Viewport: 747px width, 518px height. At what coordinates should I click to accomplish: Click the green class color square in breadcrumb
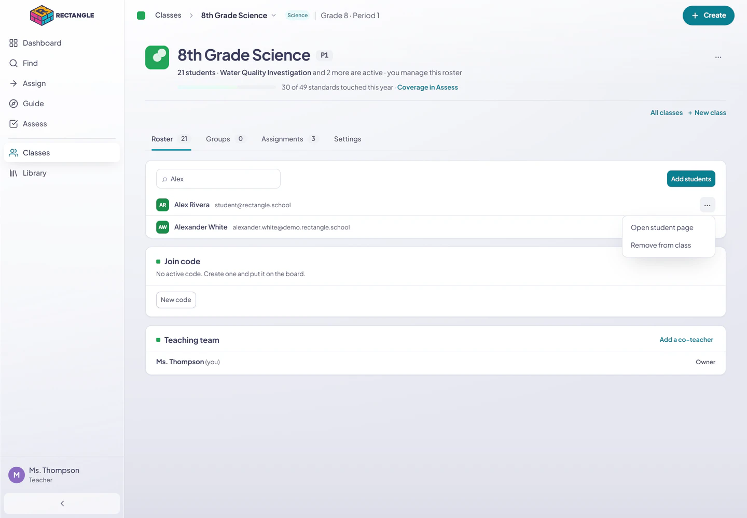141,16
